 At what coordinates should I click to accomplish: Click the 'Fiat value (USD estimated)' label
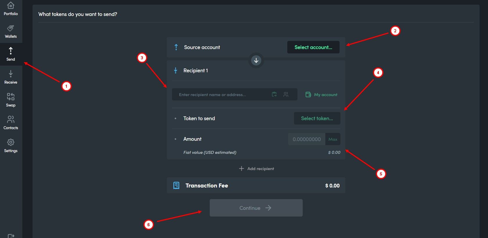pyautogui.click(x=210, y=152)
